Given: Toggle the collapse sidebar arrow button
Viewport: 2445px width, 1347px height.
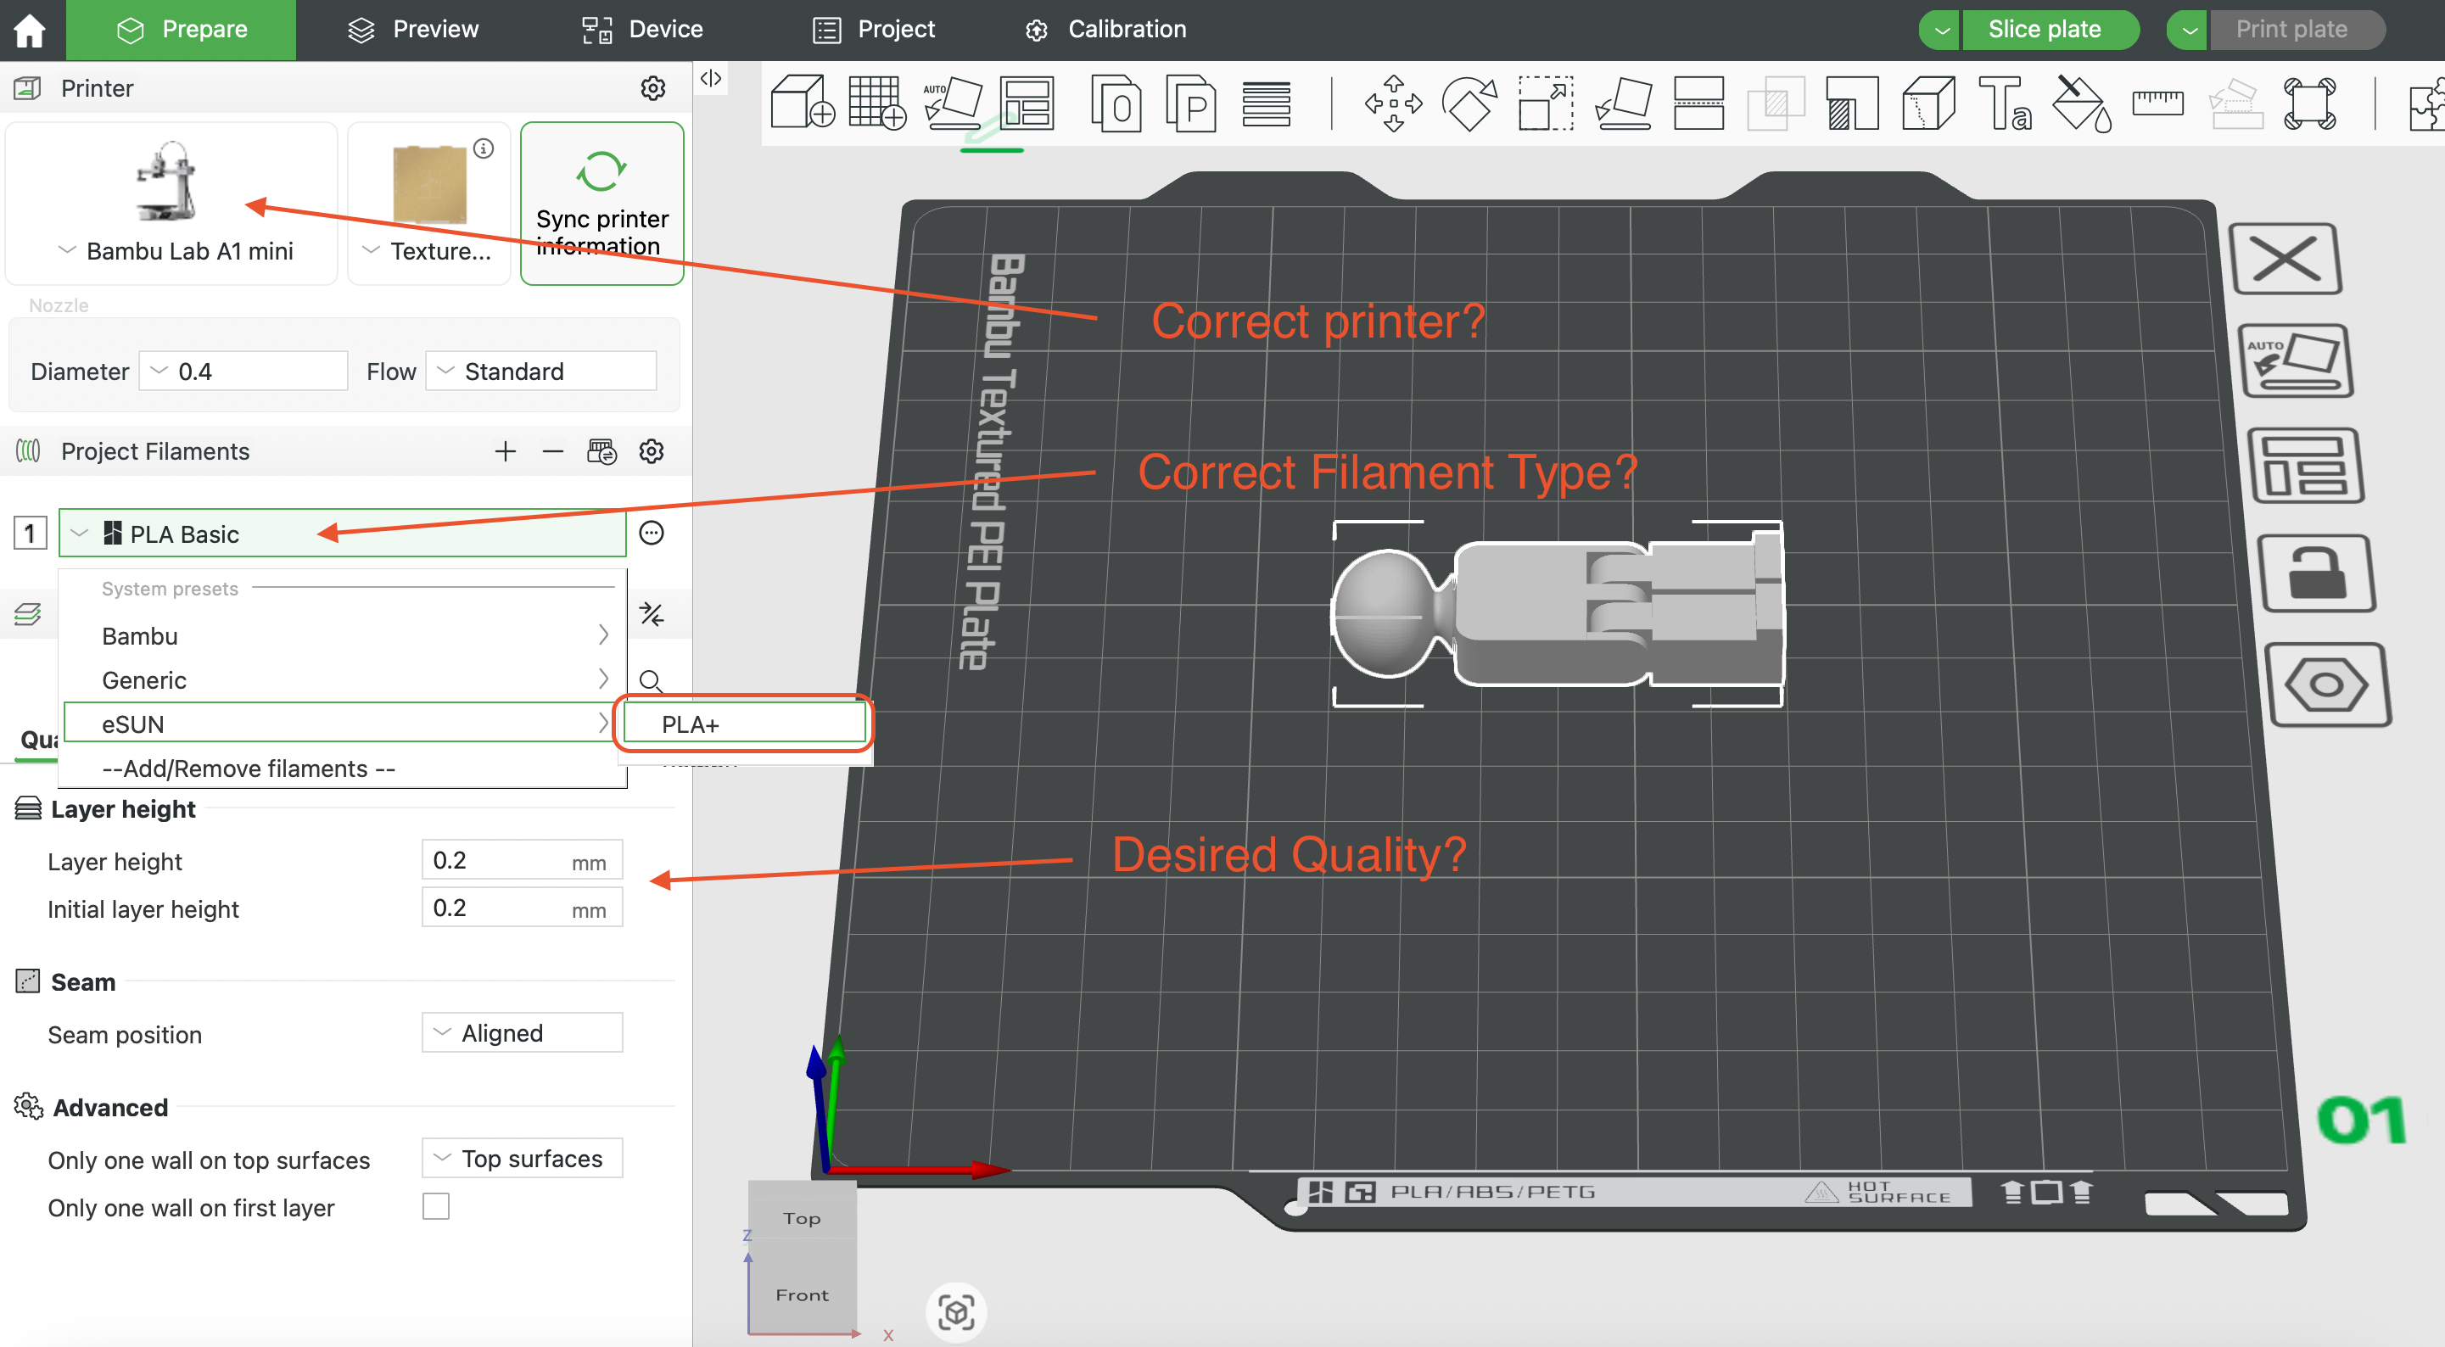Looking at the screenshot, I should (x=711, y=79).
